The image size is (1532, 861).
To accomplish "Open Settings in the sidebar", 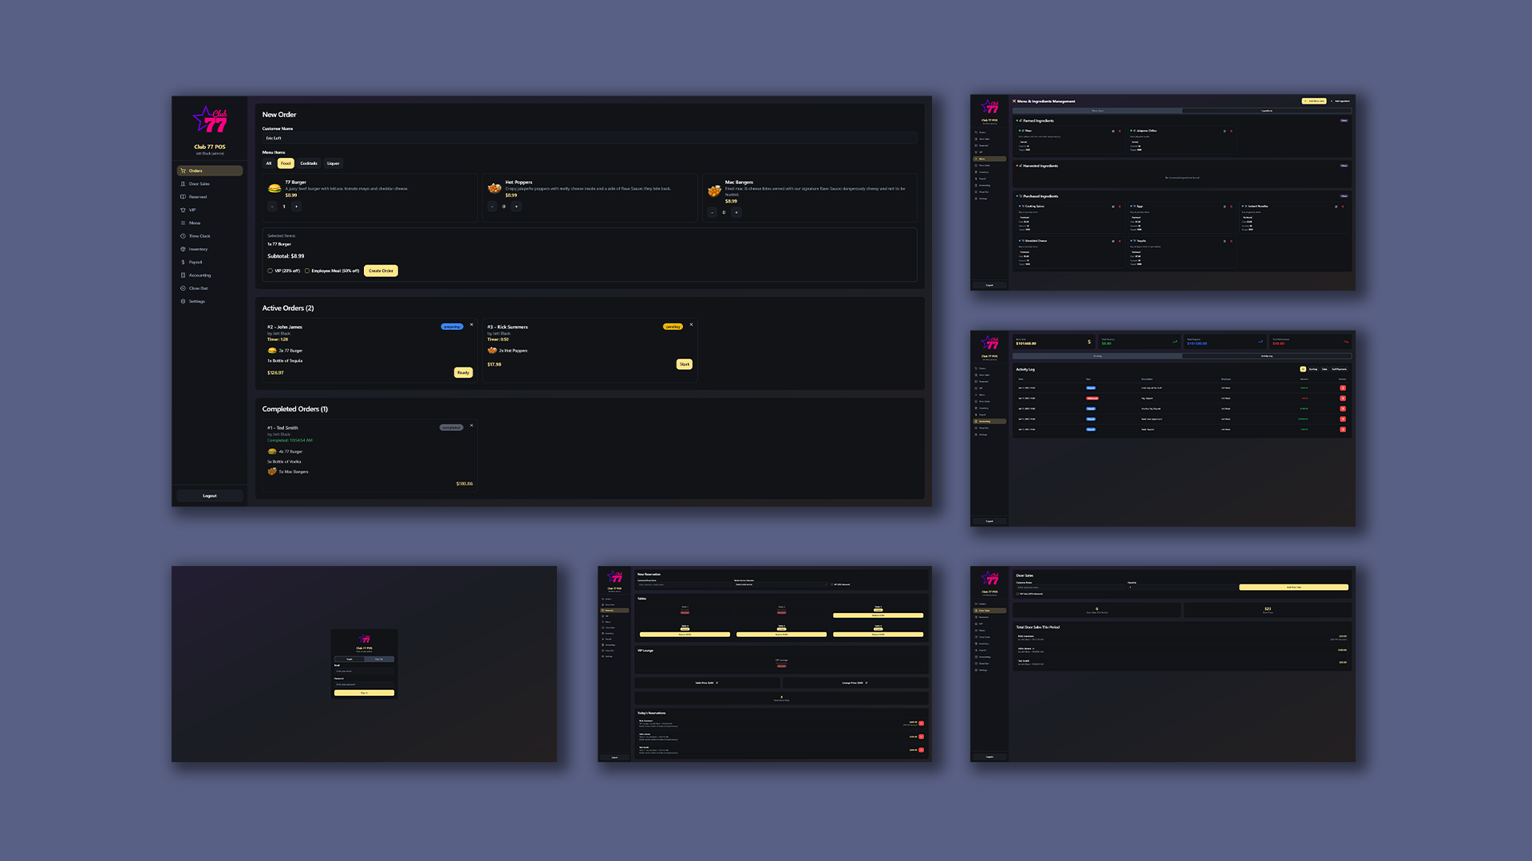I will (196, 301).
